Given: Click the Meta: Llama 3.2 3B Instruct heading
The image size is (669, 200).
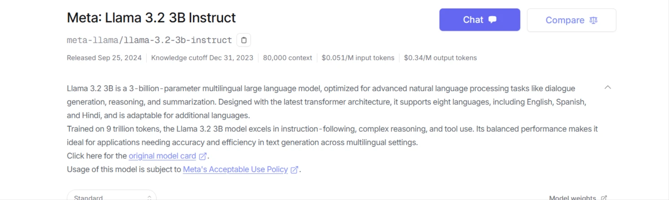Looking at the screenshot, I should [151, 18].
